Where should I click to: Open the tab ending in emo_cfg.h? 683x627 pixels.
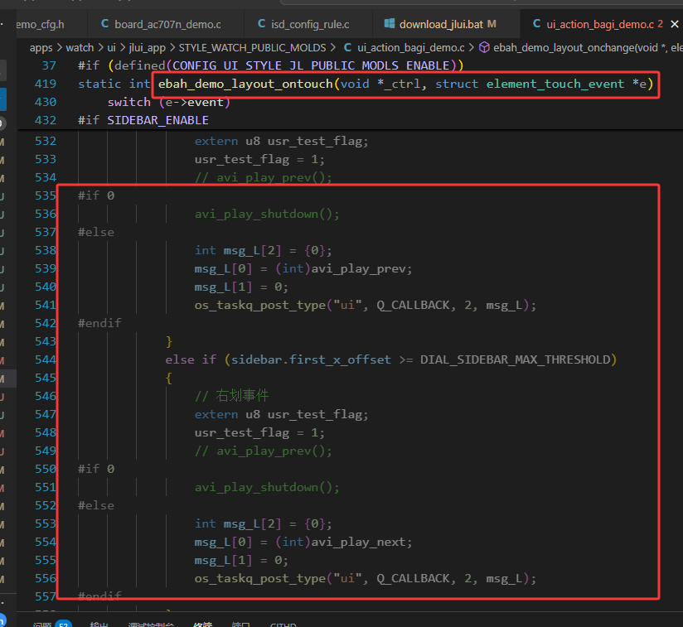pyautogui.click(x=40, y=24)
